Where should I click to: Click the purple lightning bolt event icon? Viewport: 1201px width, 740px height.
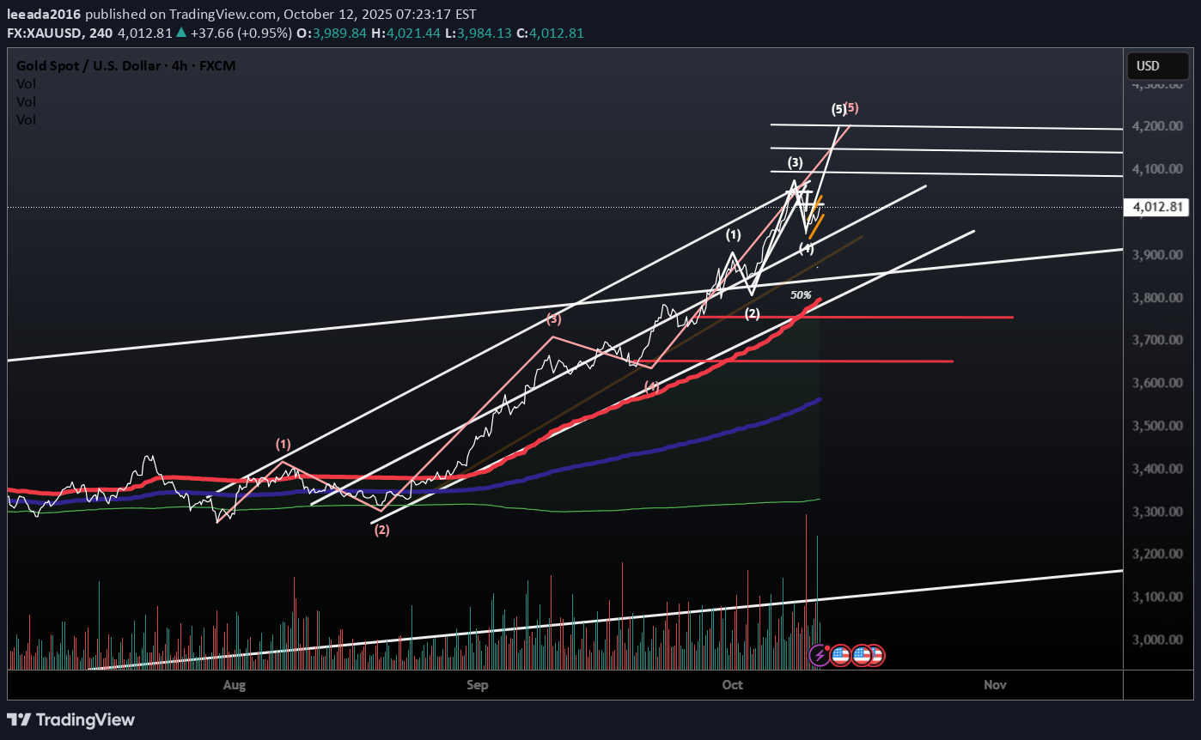[x=820, y=656]
